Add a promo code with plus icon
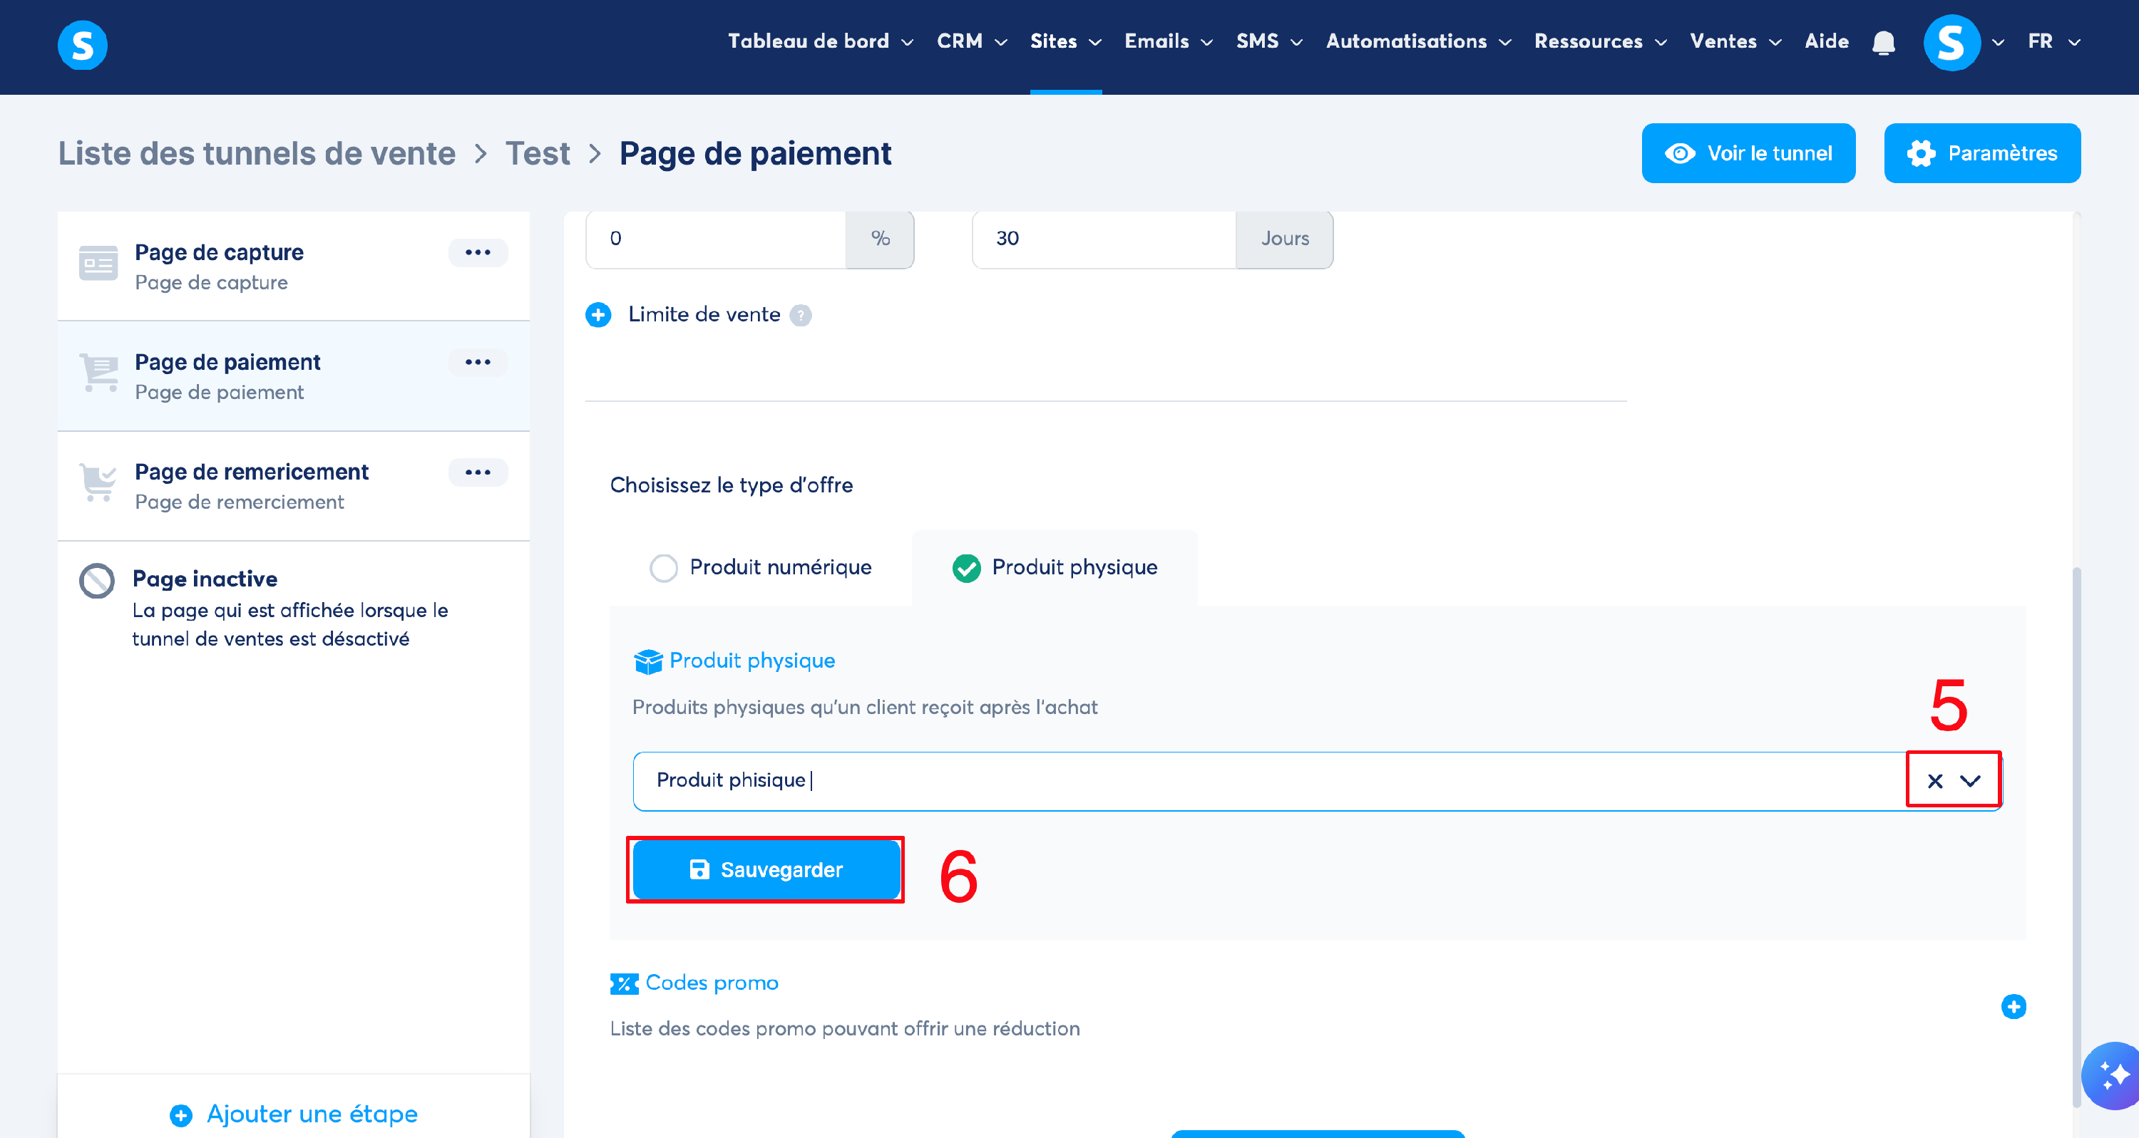The image size is (2139, 1138). tap(2013, 1006)
